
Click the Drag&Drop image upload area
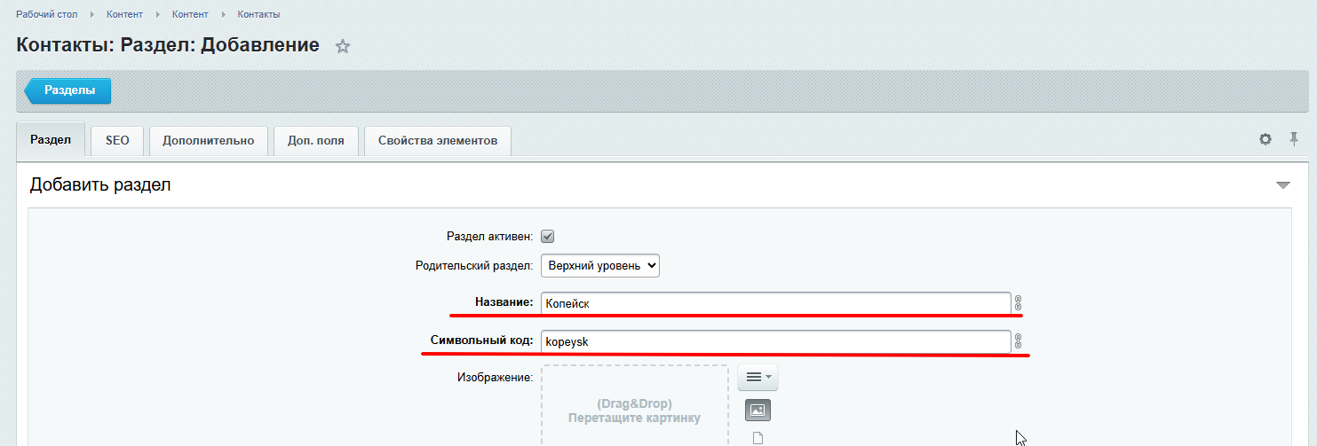[634, 409]
